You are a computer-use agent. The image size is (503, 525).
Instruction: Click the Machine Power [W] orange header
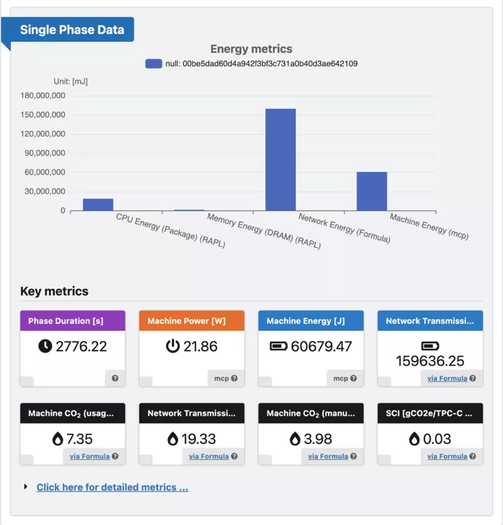(x=192, y=321)
